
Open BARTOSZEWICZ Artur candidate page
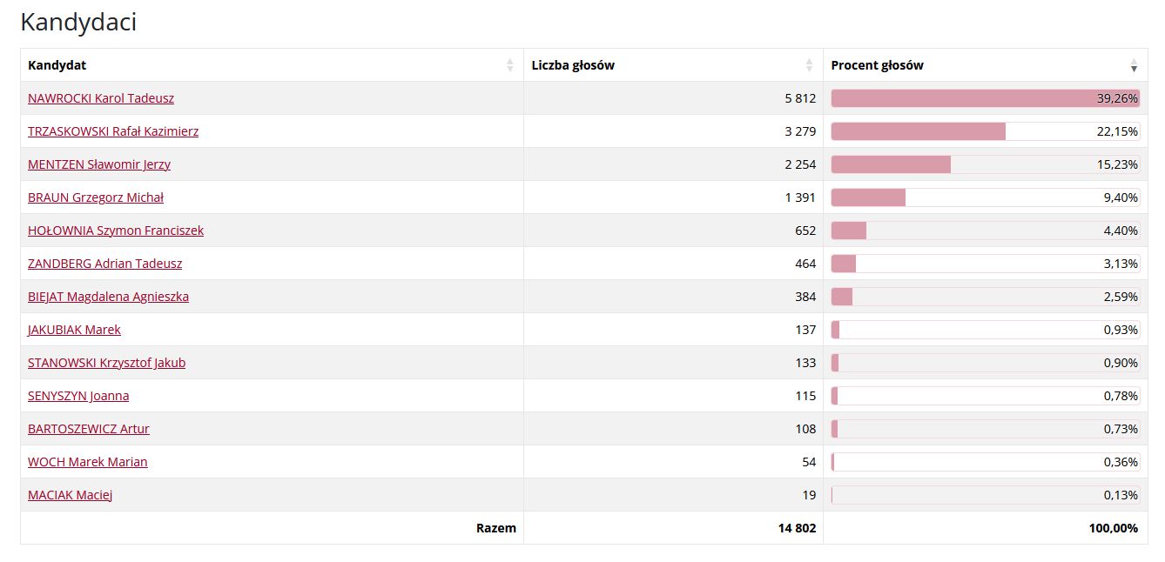89,429
